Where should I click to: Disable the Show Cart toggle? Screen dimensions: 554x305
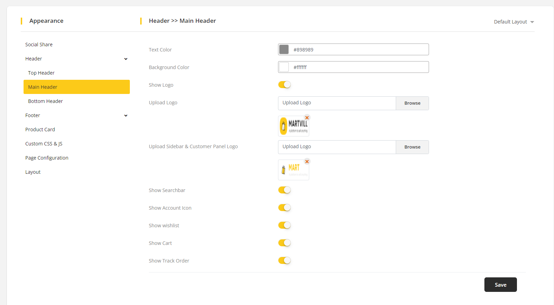[x=284, y=243]
